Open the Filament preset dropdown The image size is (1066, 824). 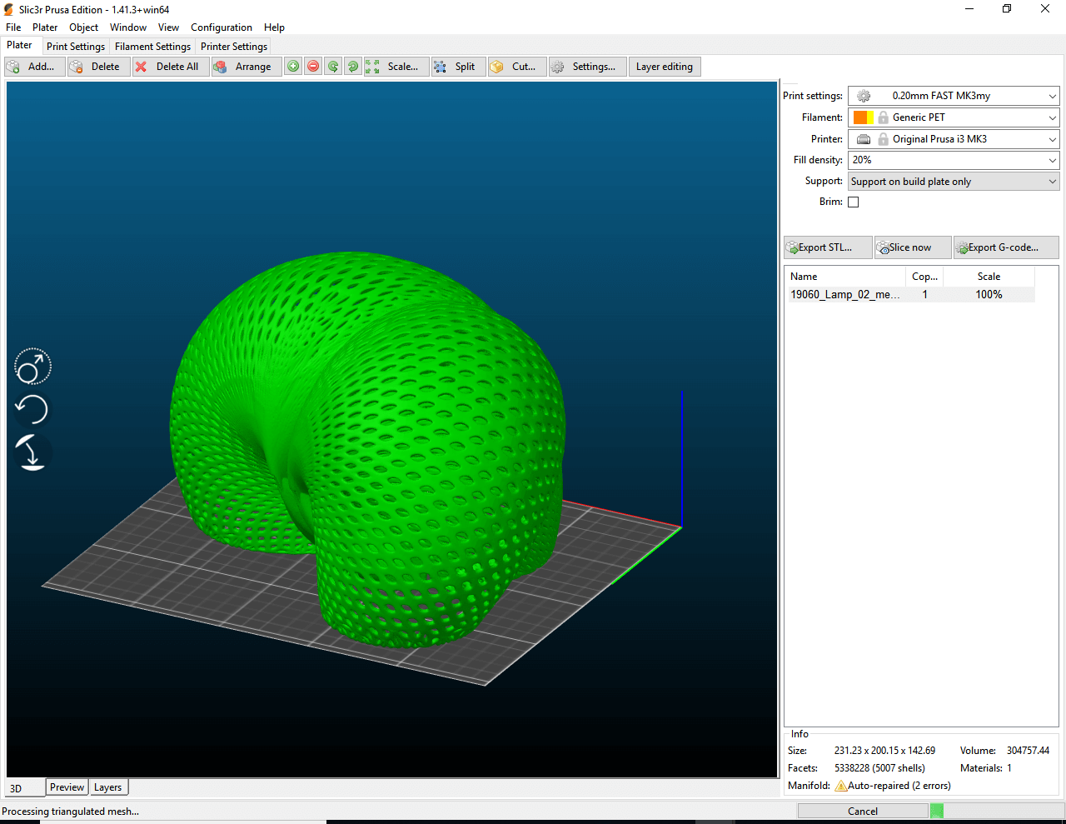pyautogui.click(x=1052, y=117)
